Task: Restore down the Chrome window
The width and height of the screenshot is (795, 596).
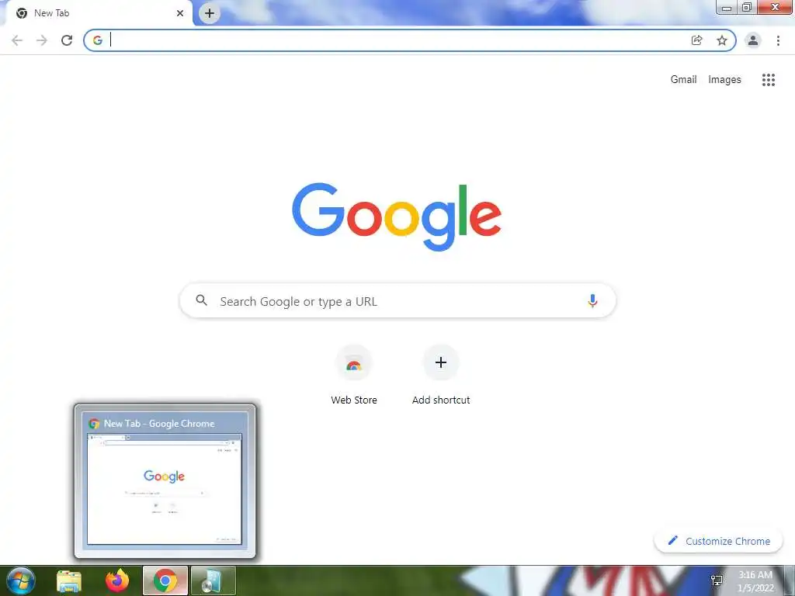Action: tap(747, 8)
